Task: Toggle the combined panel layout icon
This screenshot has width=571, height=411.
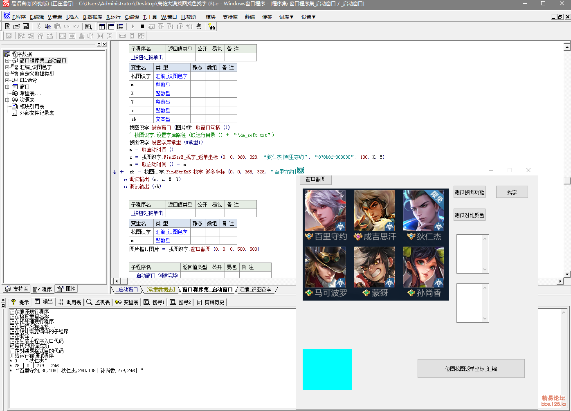Action: click(120, 26)
